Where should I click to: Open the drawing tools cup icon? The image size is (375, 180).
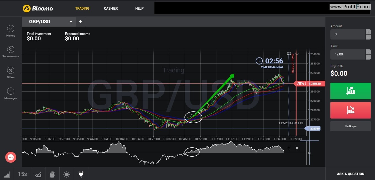pyautogui.click(x=52, y=174)
